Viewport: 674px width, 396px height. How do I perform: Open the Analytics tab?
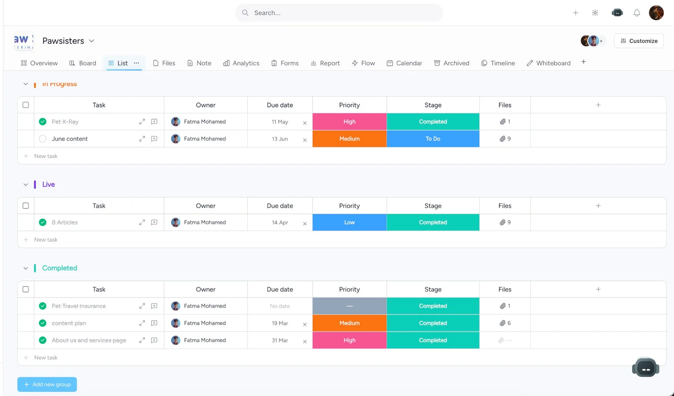tap(241, 63)
